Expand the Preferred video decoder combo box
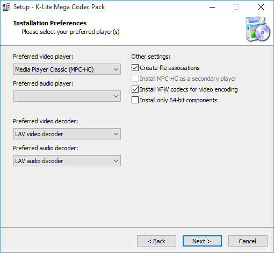Viewport: 274px width, 253px height. pos(67,134)
